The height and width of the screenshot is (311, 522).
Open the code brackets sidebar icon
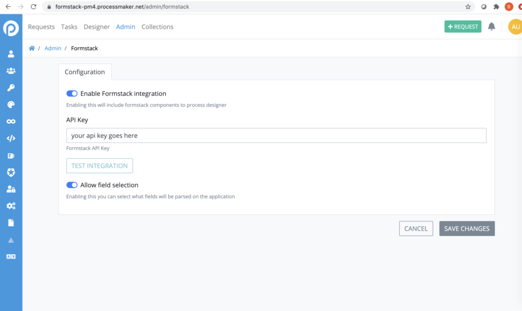click(11, 138)
